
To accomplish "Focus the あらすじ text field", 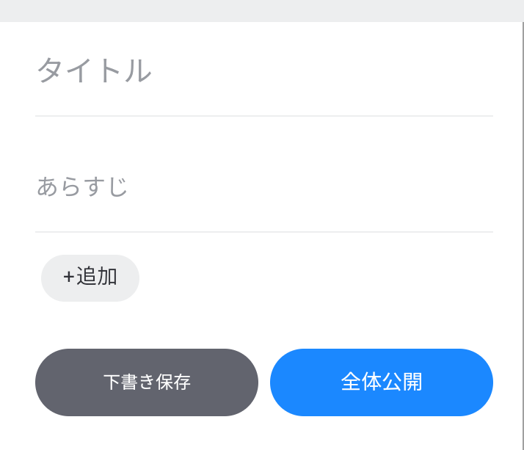I will click(264, 186).
